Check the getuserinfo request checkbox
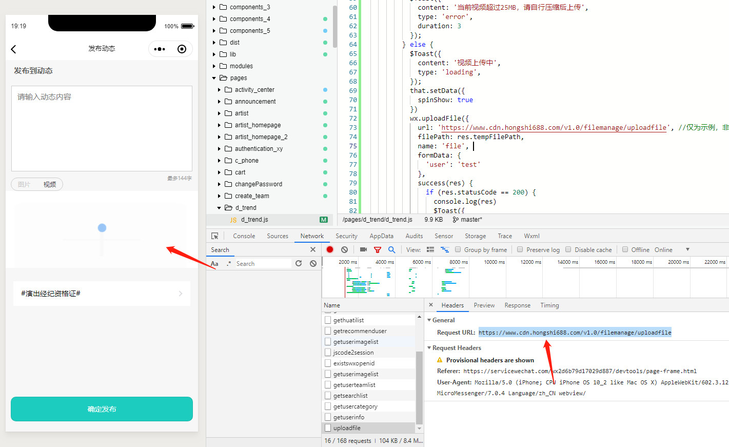The image size is (729, 447). pos(328,417)
